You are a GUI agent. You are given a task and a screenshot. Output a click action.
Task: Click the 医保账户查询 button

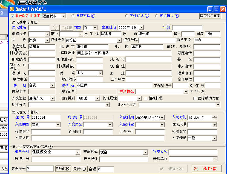tap(210, 16)
